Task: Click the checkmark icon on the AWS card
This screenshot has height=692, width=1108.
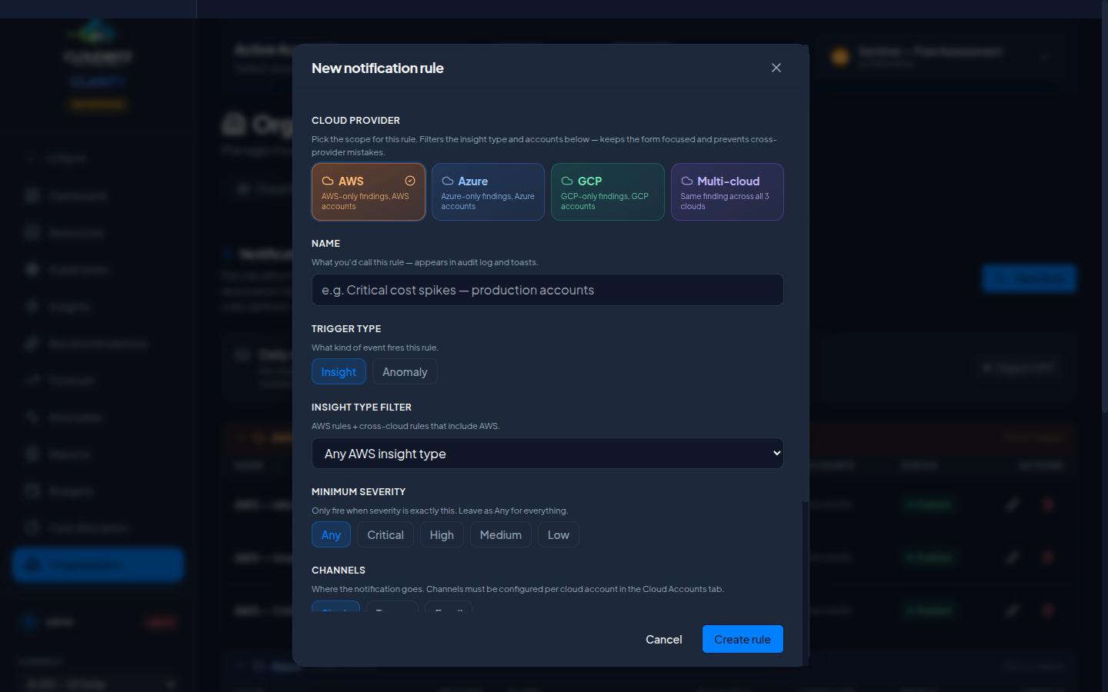Action: click(410, 181)
